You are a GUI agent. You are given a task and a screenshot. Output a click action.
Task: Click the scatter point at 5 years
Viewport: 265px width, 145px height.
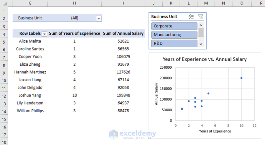[x=208, y=93]
